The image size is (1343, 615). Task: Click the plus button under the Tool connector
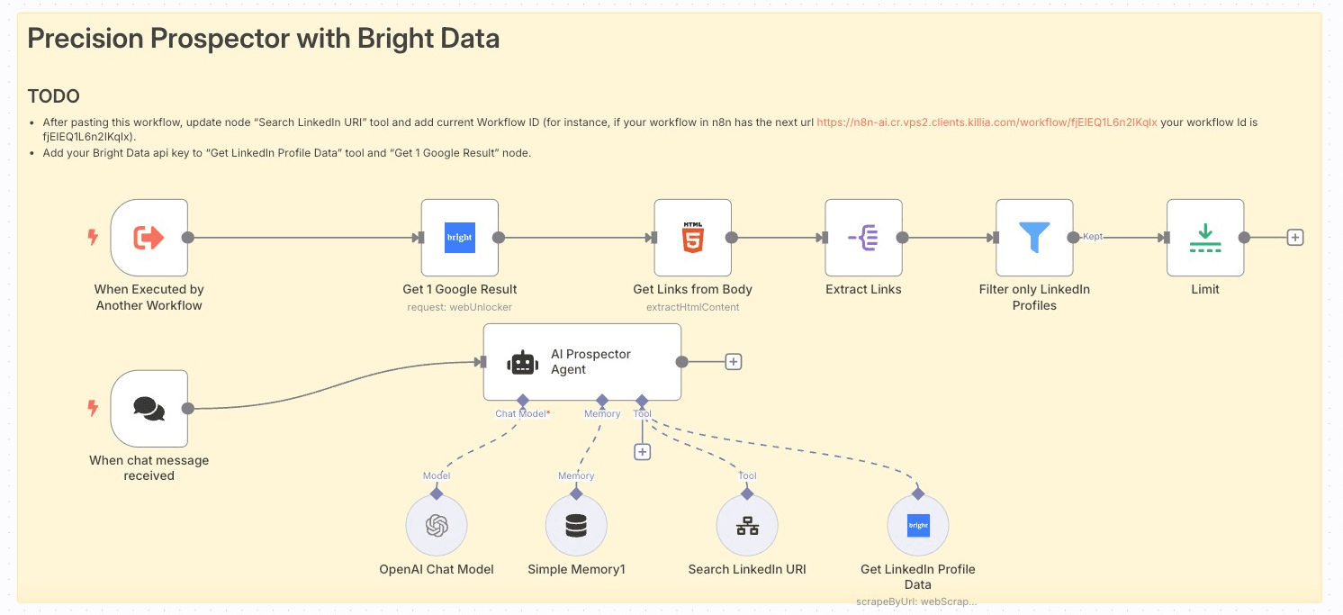642,452
